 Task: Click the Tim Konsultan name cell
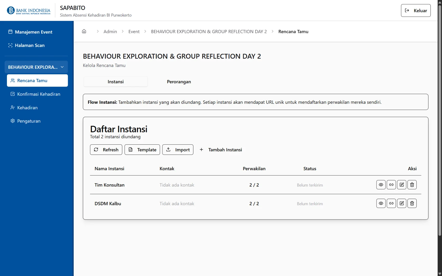click(x=109, y=185)
